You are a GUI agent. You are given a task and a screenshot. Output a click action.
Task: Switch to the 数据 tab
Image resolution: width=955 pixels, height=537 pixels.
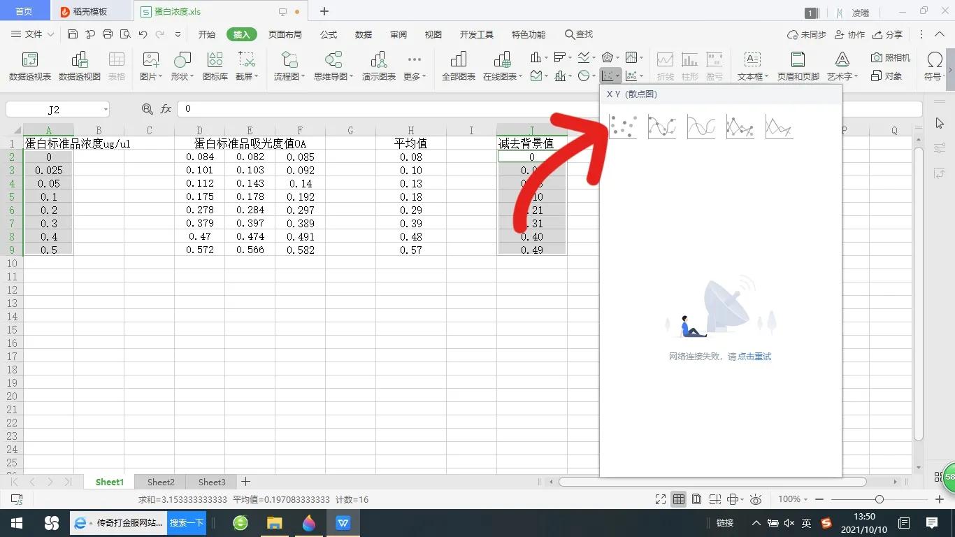(364, 34)
